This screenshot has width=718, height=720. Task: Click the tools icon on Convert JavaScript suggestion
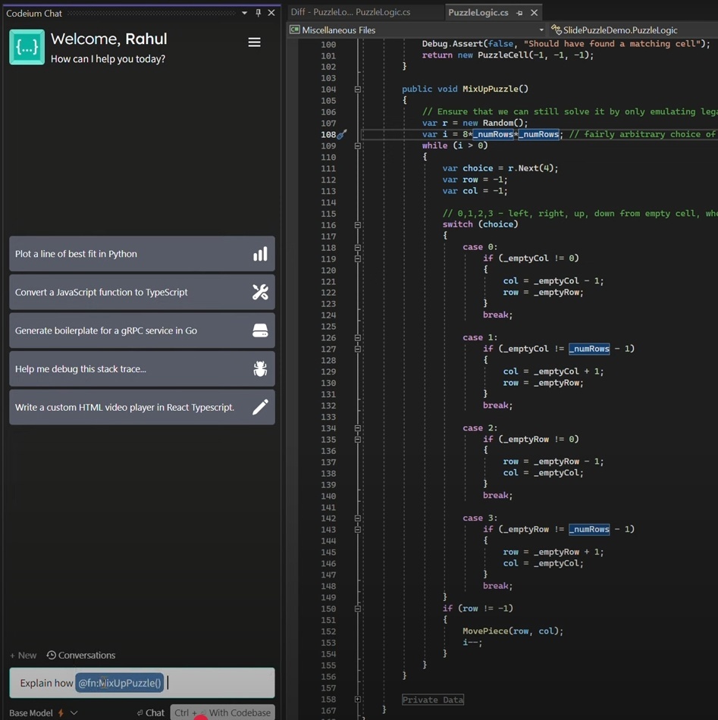(260, 292)
